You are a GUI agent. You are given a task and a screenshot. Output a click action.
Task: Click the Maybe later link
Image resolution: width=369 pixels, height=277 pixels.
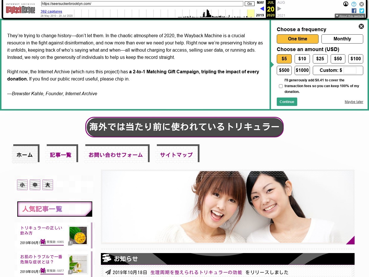point(354,102)
